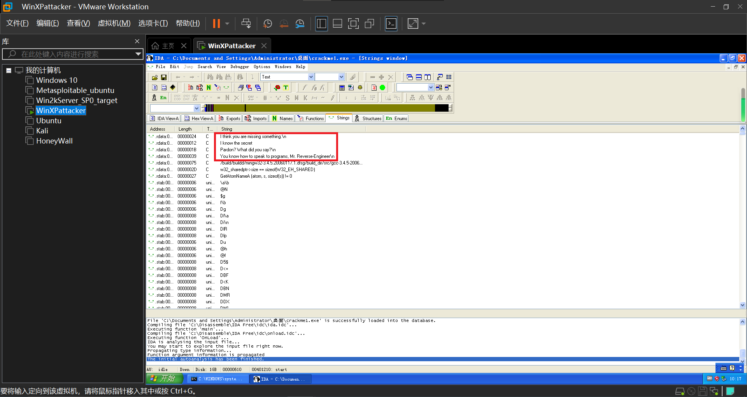Click VMware send Ctrl+Alt+Del icon
The height and width of the screenshot is (397, 747).
pyautogui.click(x=246, y=24)
